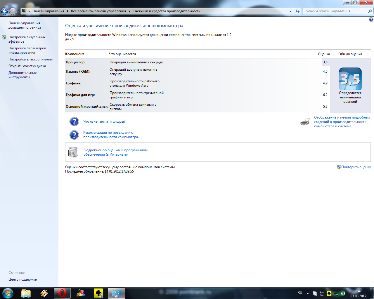Image resolution: width=374 pixels, height=299 pixels.
Task: Click the 3,5 overall score badge
Action: click(x=350, y=79)
